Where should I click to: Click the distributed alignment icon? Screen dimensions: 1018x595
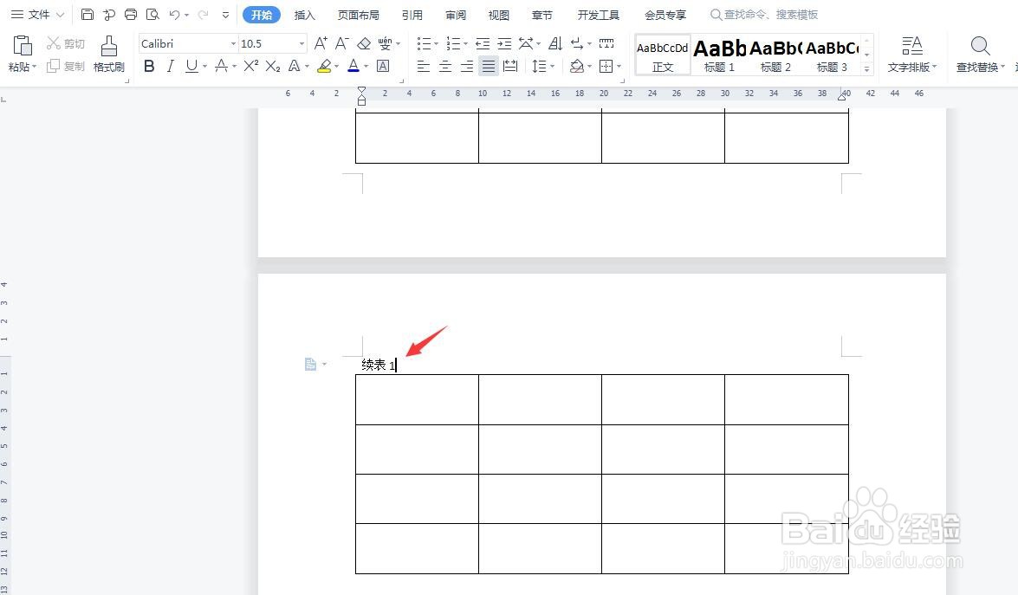point(510,66)
